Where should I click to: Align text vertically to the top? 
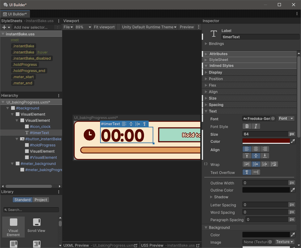coord(247,156)
